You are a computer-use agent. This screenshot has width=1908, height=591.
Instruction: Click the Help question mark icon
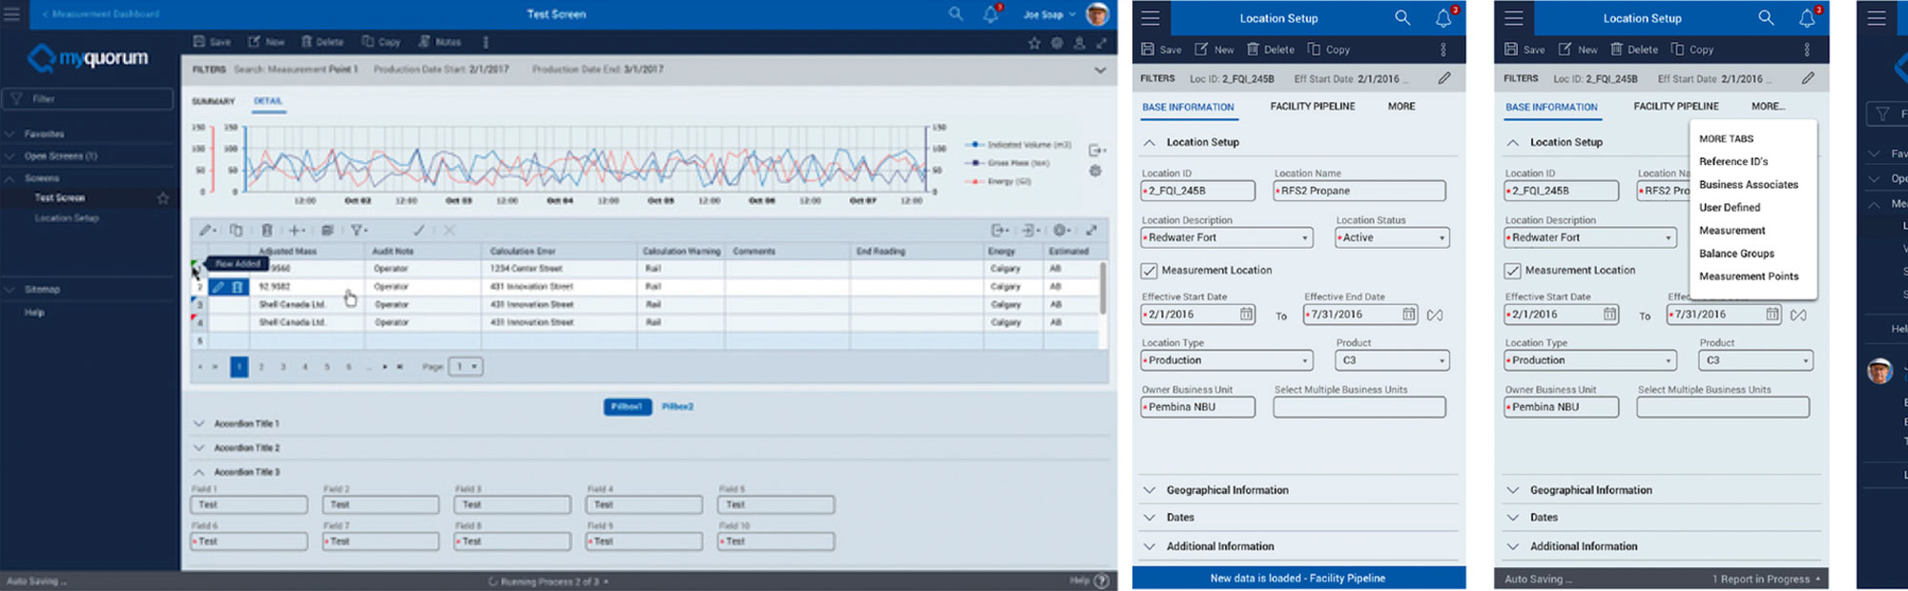[1101, 581]
